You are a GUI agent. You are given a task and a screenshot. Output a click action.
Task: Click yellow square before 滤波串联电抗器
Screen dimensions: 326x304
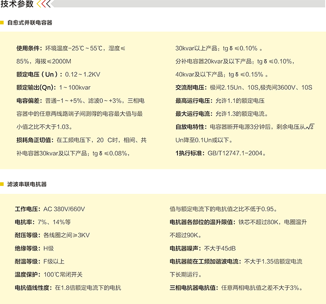2,184
